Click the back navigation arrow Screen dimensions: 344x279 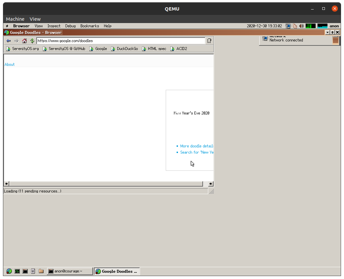point(8,41)
